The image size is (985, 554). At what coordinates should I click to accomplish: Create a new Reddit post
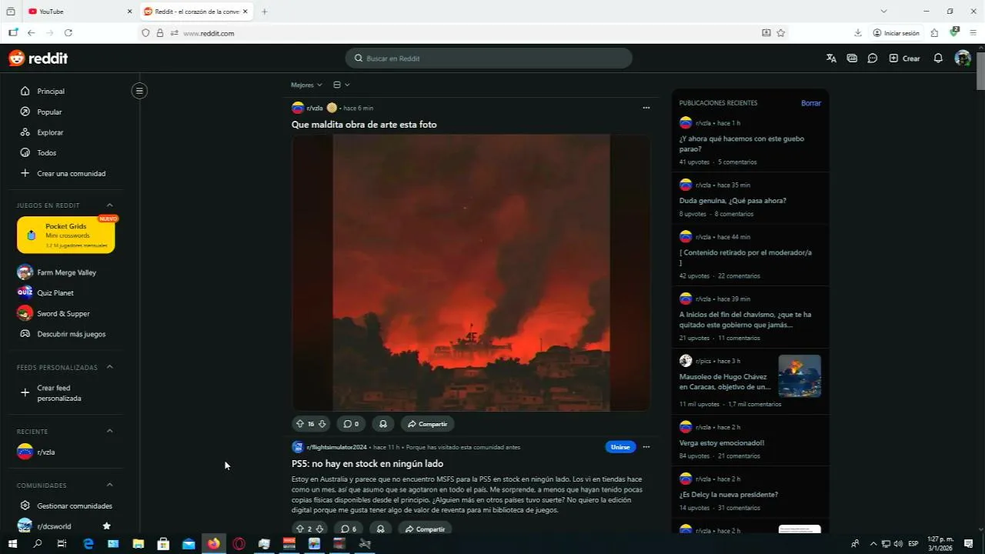[904, 58]
